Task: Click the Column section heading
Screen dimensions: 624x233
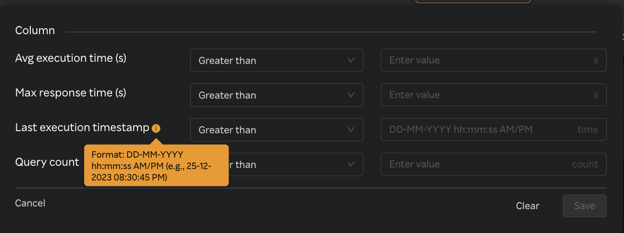Action: pyautogui.click(x=35, y=30)
